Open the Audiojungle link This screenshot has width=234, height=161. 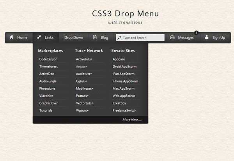[x=48, y=81]
